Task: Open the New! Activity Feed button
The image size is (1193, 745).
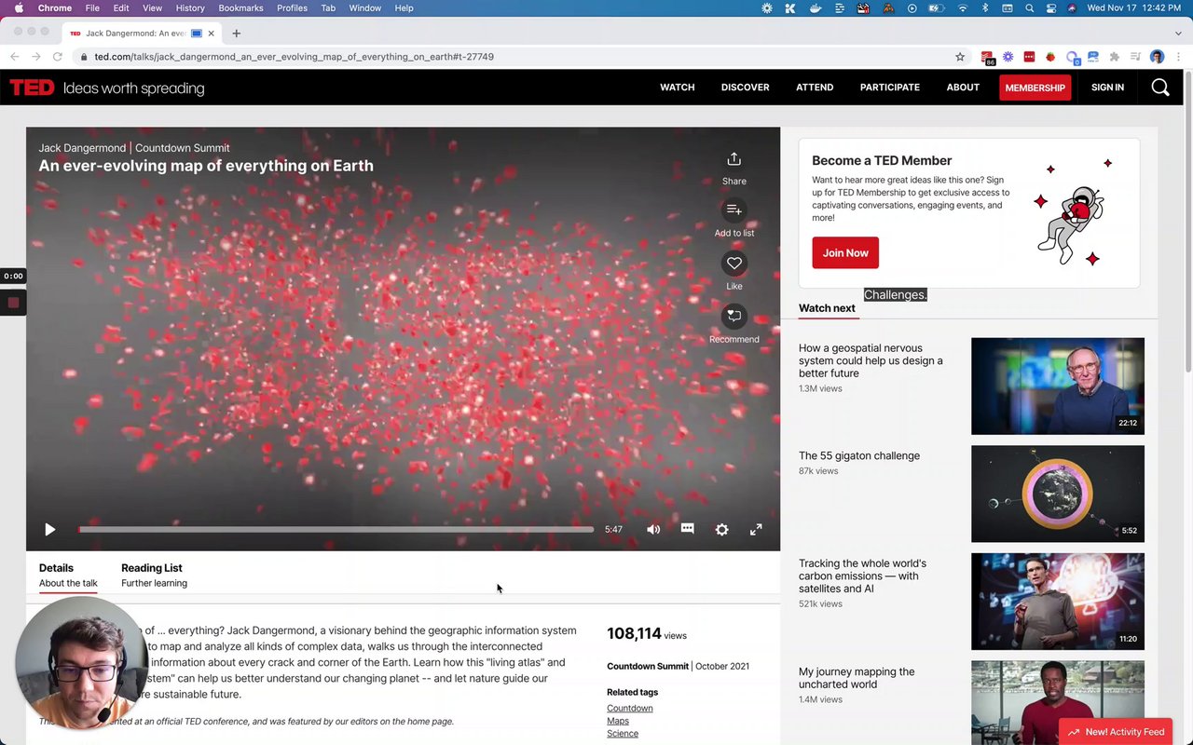Action: coord(1116,732)
